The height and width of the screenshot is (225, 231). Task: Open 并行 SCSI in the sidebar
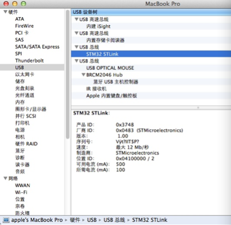click(25, 116)
